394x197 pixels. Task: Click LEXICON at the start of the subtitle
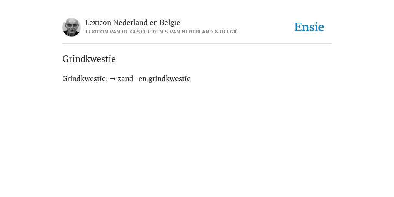97,32
